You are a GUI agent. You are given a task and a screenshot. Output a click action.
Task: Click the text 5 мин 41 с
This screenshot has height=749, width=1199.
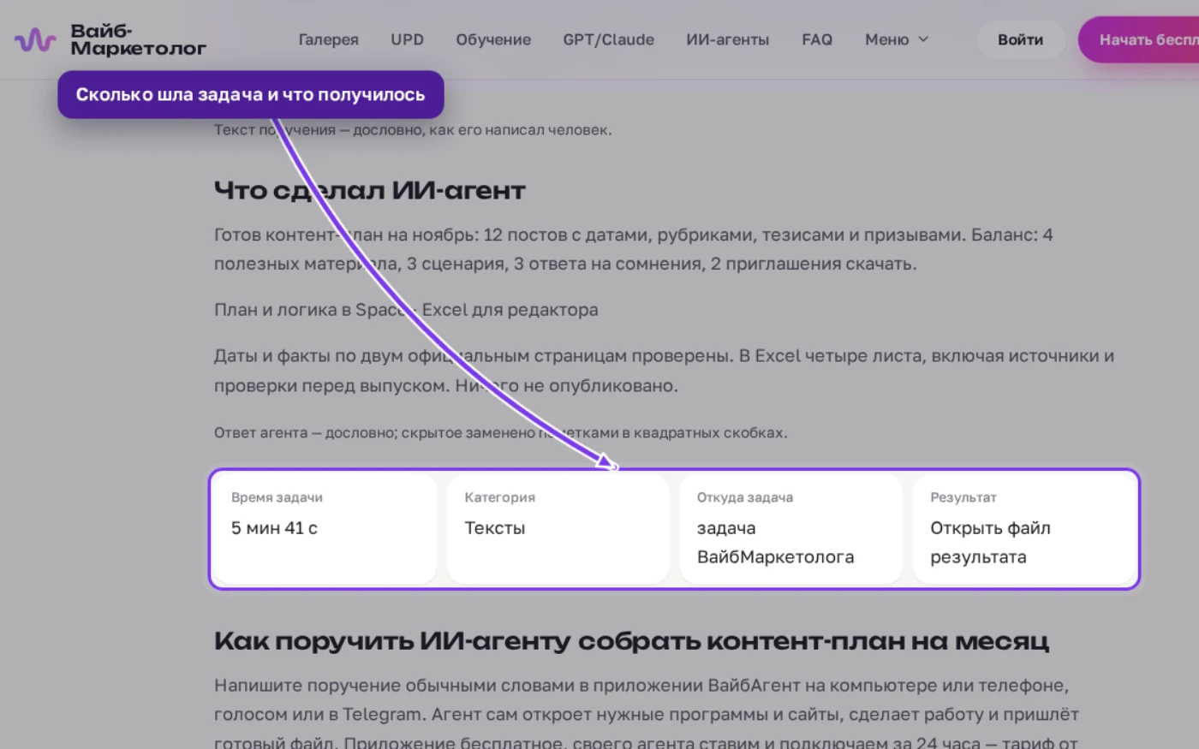pos(274,528)
